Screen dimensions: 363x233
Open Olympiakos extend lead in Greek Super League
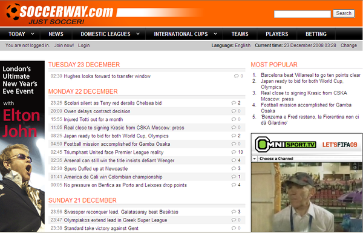[x=116, y=220]
